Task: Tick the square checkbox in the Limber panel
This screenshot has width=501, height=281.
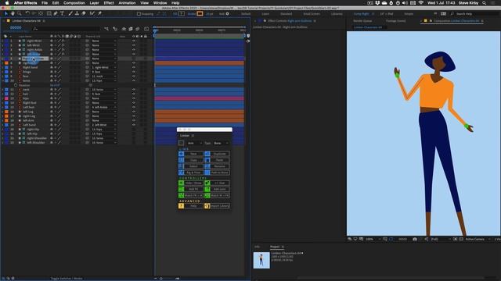Action: (181, 143)
